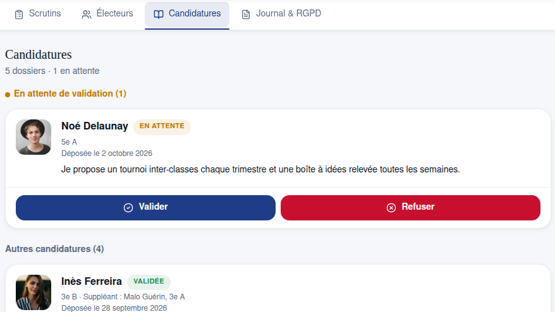Click the Candidatures open-book icon
The image size is (555, 312).
click(159, 15)
